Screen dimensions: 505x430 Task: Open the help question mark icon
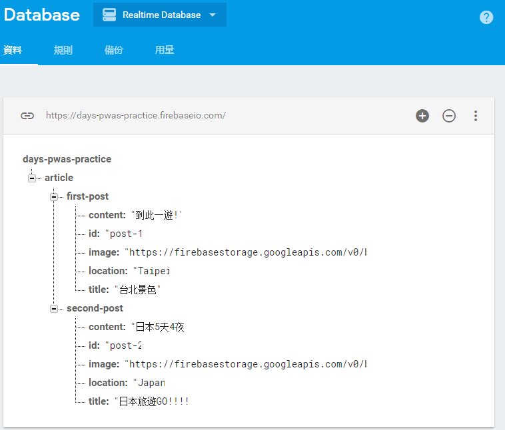[486, 17]
